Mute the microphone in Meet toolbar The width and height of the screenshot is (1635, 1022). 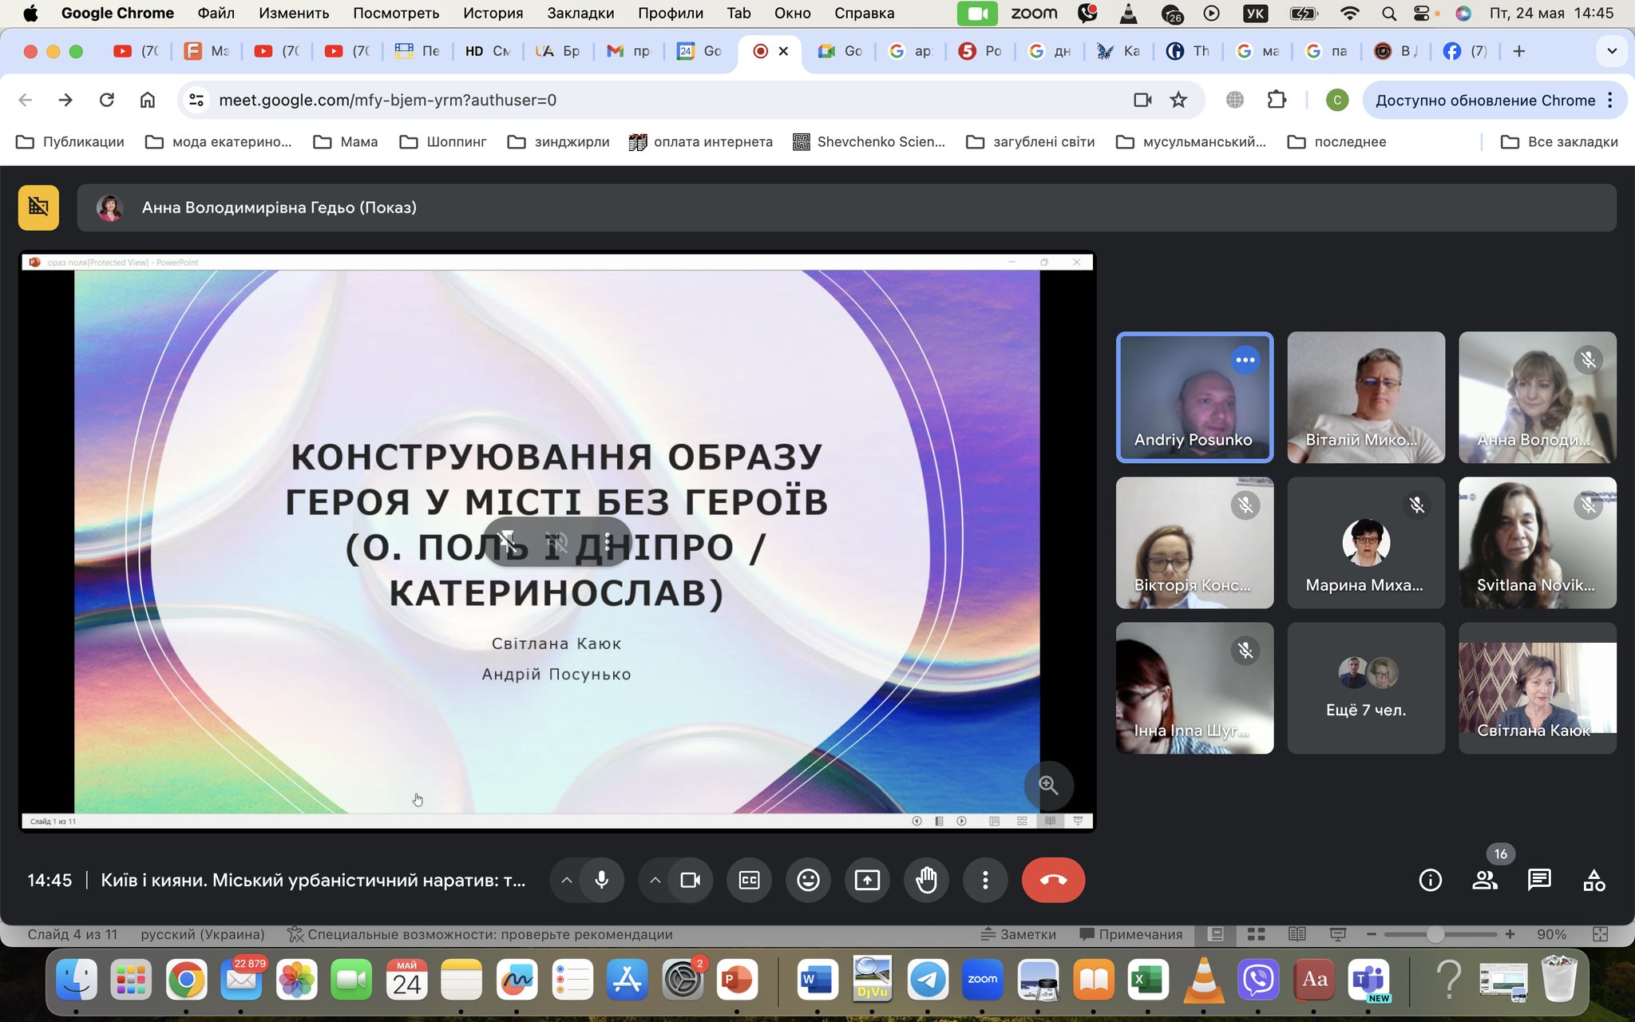point(602,880)
